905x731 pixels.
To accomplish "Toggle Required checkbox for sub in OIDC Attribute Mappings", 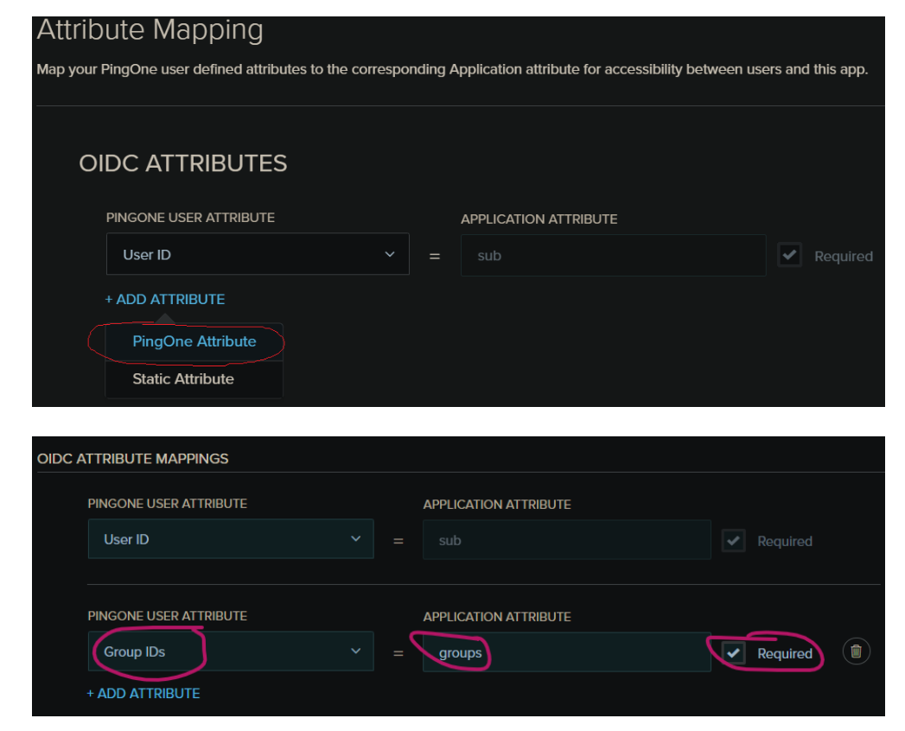I will (x=734, y=541).
